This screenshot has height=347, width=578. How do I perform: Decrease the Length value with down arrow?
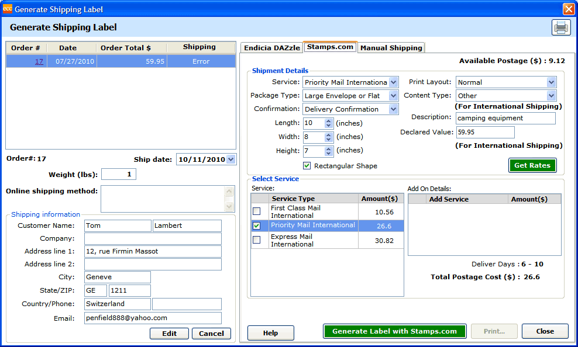(x=328, y=126)
